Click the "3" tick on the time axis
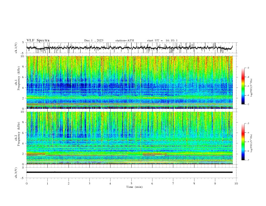 [x=89, y=183]
